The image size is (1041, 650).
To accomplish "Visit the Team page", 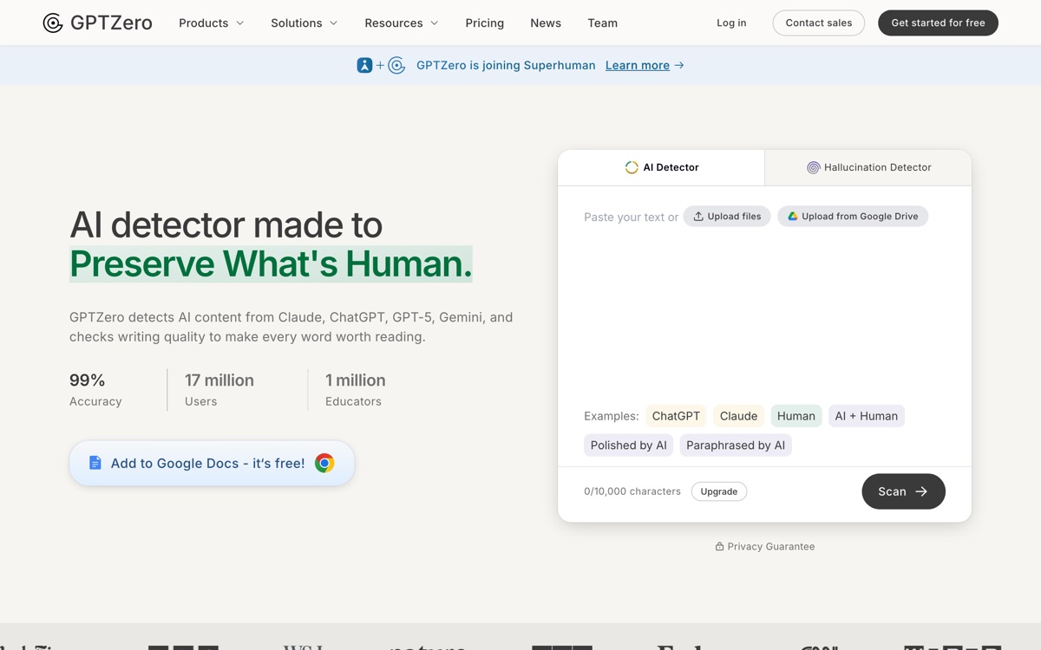I will coord(603,23).
